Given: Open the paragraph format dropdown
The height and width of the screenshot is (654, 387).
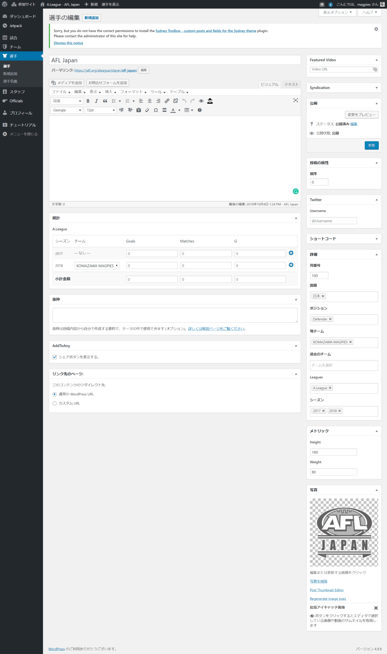Looking at the screenshot, I should coord(67,101).
